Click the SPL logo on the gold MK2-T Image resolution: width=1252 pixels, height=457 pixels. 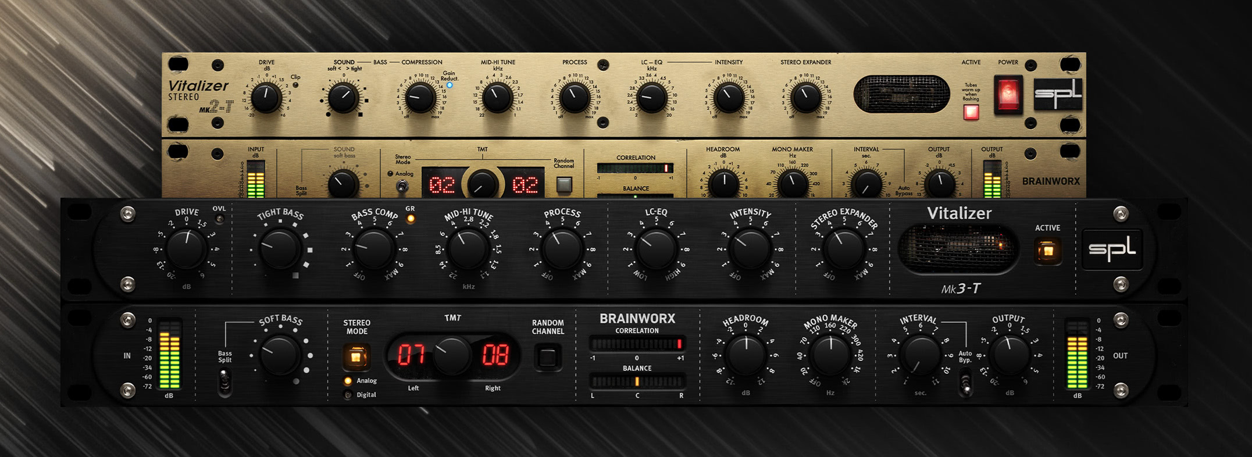[1058, 94]
